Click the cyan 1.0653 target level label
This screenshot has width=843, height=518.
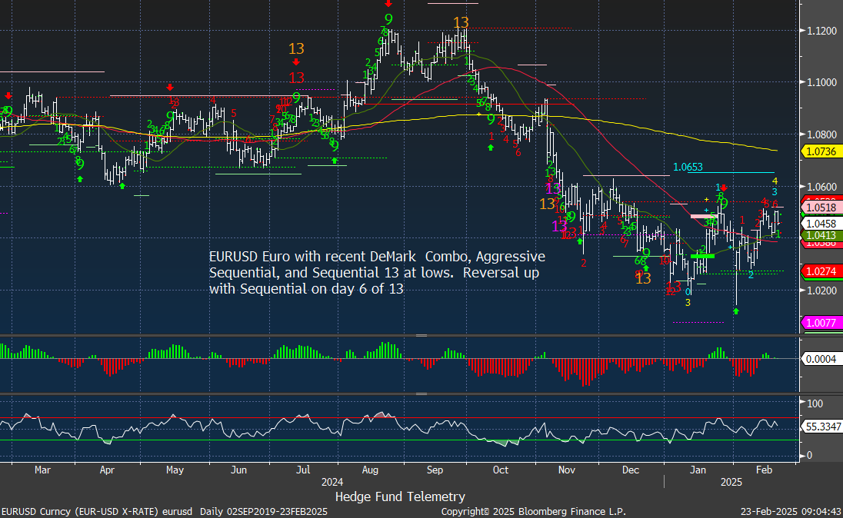click(688, 167)
